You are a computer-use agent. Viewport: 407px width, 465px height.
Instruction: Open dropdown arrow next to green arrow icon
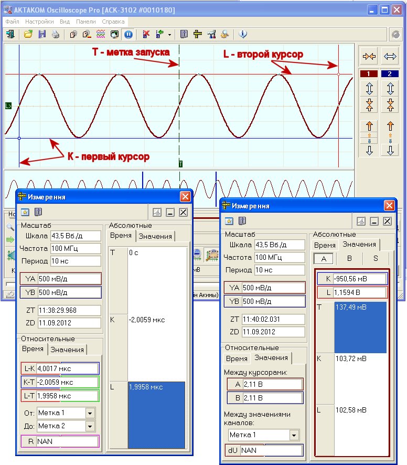coord(169,35)
